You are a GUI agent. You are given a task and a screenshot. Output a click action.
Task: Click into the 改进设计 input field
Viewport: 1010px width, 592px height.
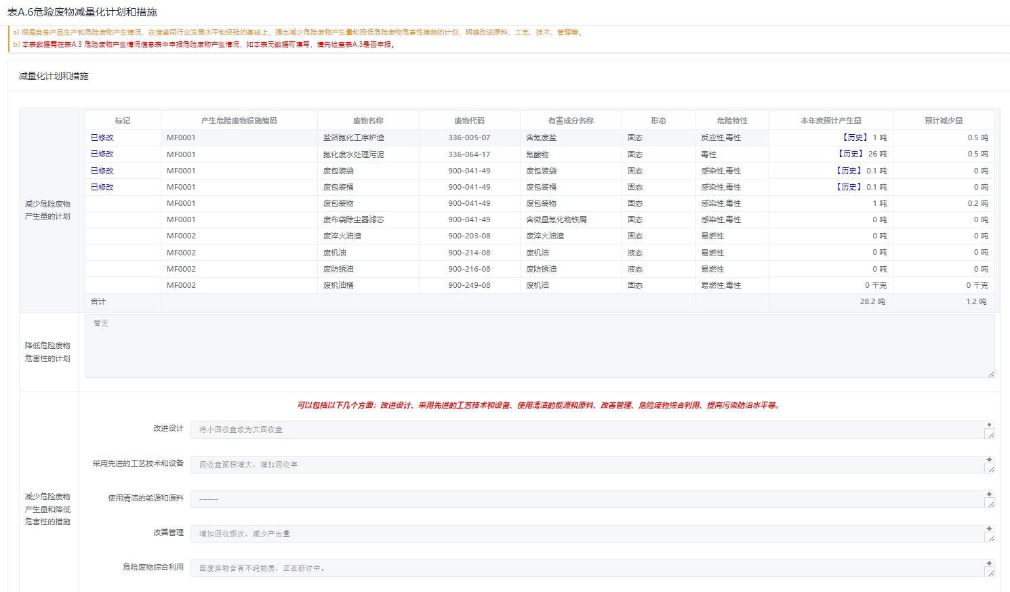click(x=586, y=429)
